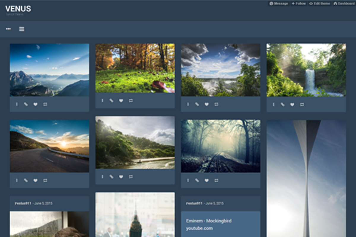The height and width of the screenshot is (237, 356).
Task: Open the VENUS blog title link
Action: (18, 9)
